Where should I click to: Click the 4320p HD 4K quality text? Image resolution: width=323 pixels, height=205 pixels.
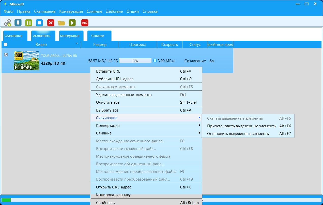[53, 63]
